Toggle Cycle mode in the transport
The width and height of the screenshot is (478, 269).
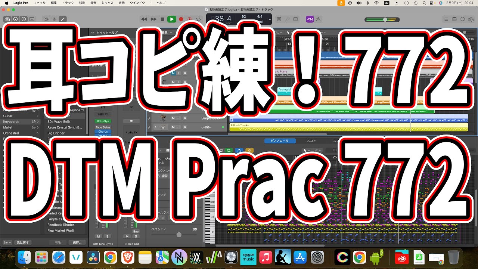(198, 19)
